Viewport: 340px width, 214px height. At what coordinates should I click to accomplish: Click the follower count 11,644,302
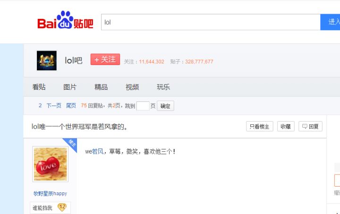152,62
